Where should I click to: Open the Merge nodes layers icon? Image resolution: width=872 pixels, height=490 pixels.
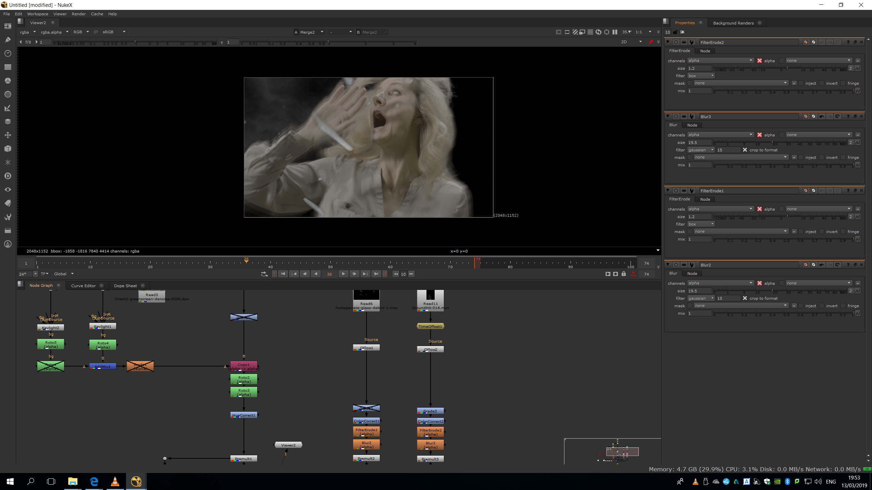8,121
